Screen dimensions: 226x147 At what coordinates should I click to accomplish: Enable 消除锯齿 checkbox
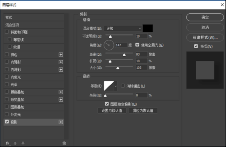coord(123,86)
